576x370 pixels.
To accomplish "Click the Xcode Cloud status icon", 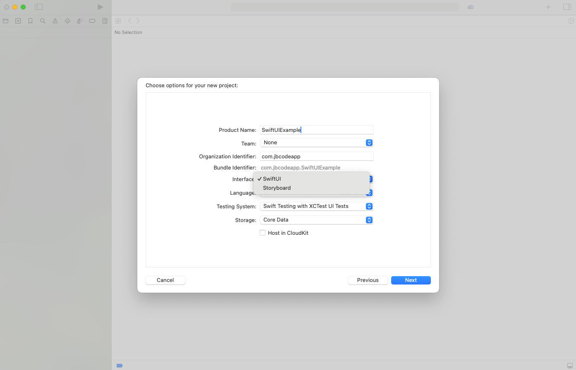I will pos(471,7).
